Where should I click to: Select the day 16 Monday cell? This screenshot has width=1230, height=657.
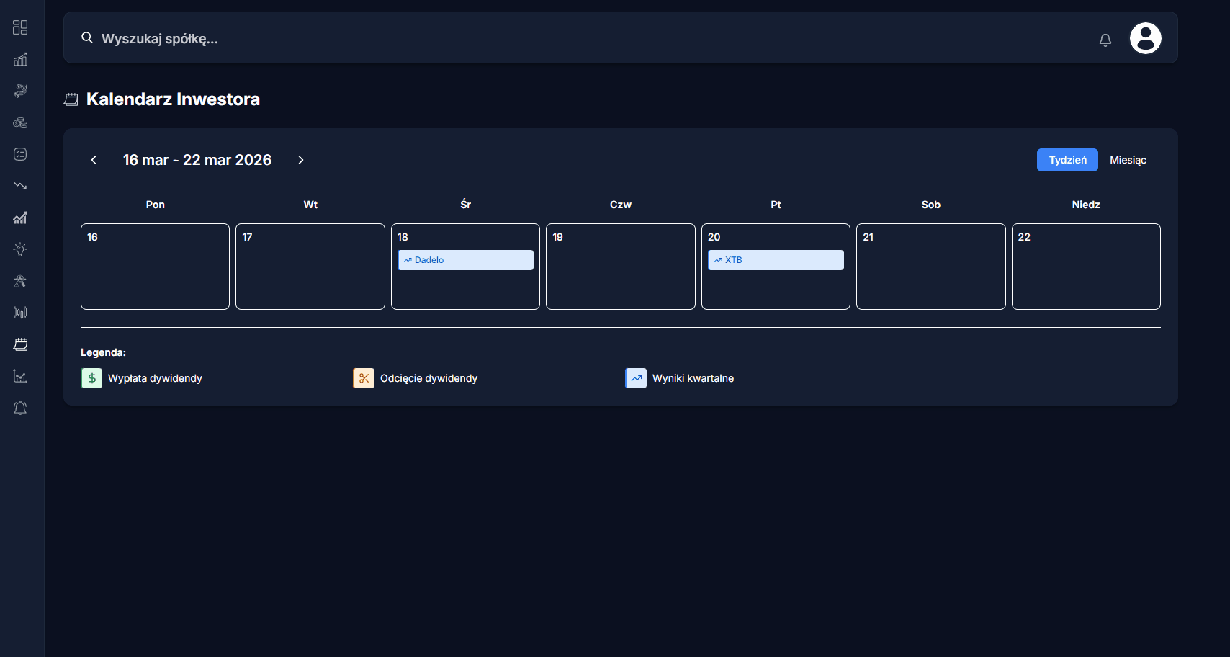[x=155, y=267]
